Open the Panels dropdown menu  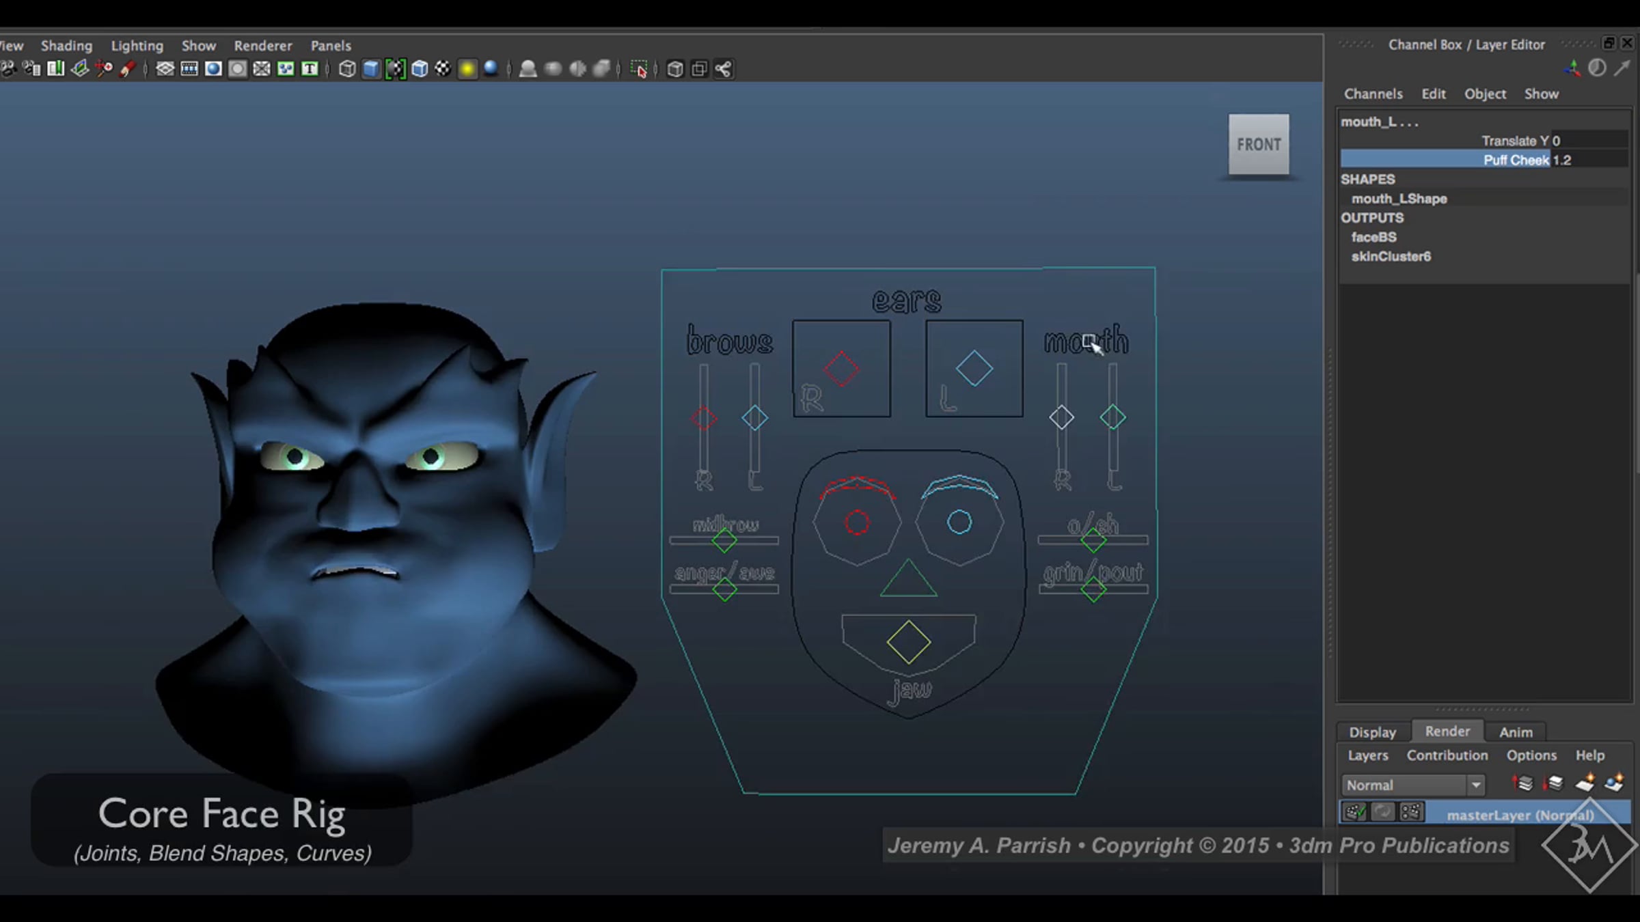coord(331,46)
